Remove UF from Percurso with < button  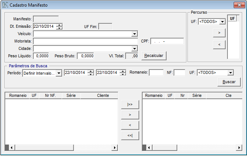tap(219, 45)
